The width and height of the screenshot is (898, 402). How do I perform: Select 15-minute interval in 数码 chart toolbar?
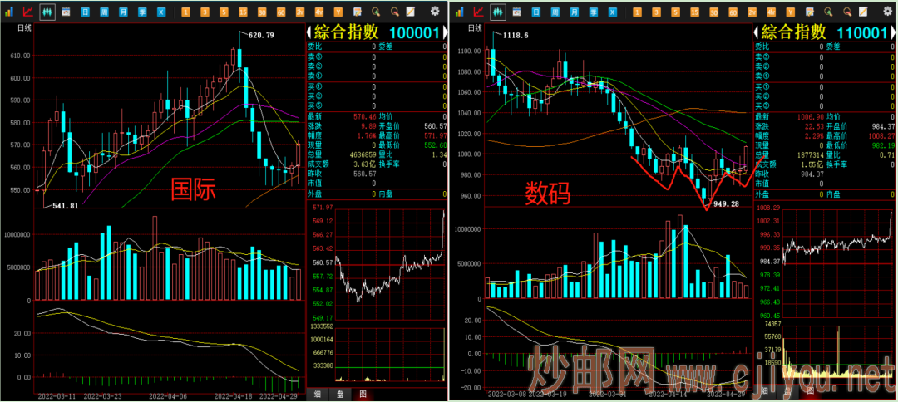pos(693,12)
